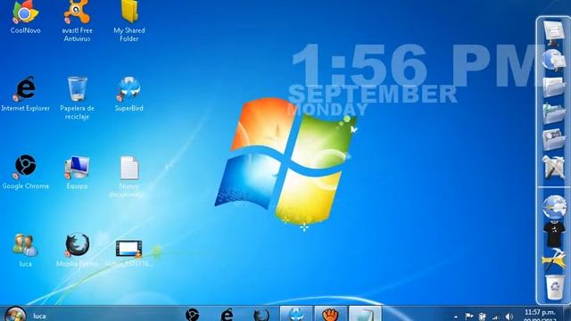Image resolution: width=571 pixels, height=321 pixels.
Task: Open Firefox from the taskbar
Action: point(261,315)
